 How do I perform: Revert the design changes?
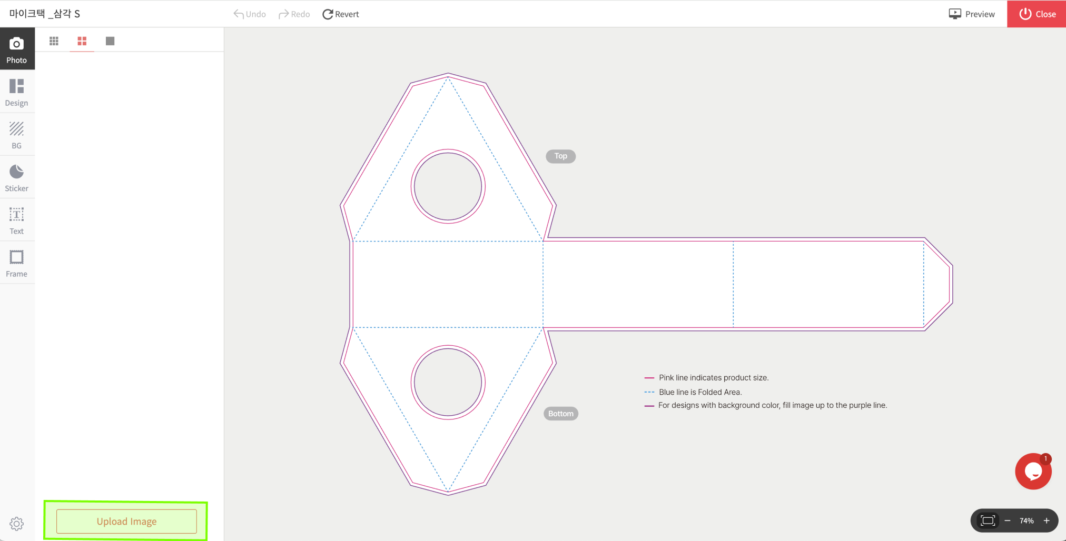(341, 14)
